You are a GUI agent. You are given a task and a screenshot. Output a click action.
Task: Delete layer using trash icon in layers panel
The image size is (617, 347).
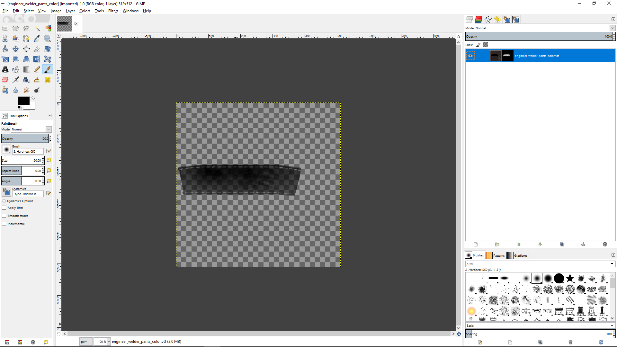[x=605, y=245]
